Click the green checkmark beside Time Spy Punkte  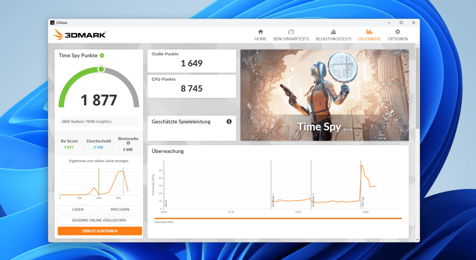click(x=101, y=55)
